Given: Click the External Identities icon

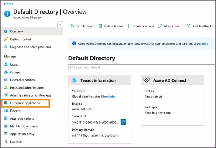Looking at the screenshot, I should click(6, 80).
